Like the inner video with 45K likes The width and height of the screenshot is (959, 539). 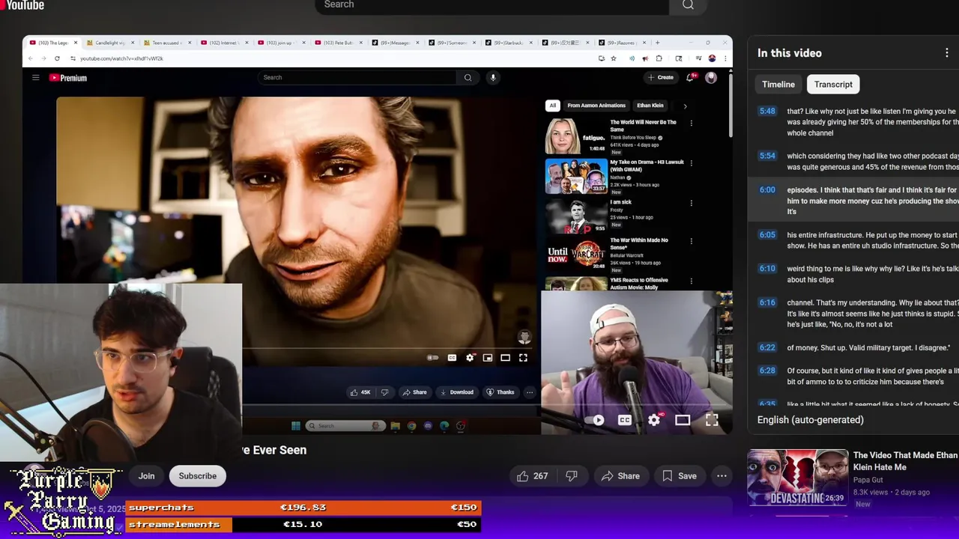tap(360, 392)
